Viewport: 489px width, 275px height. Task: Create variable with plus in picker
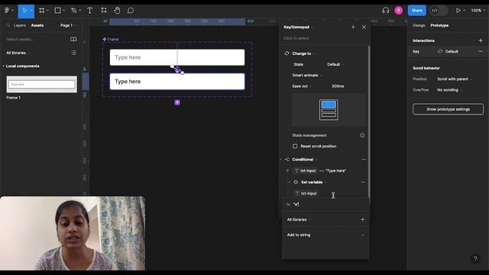coord(362,219)
